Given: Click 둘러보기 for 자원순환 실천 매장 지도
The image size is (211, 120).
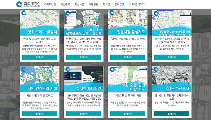Looking at the screenshot, I should click(x=128, y=114).
